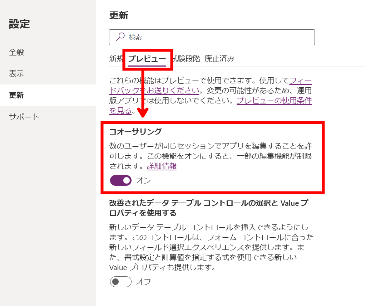Switch to the プレビュー tab
Image resolution: width=366 pixels, height=306 pixels.
(147, 59)
